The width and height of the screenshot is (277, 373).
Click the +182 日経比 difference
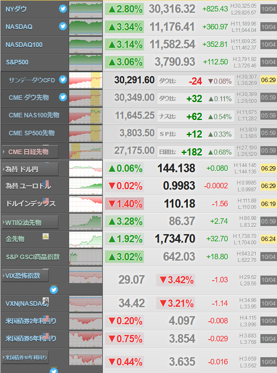(x=192, y=152)
